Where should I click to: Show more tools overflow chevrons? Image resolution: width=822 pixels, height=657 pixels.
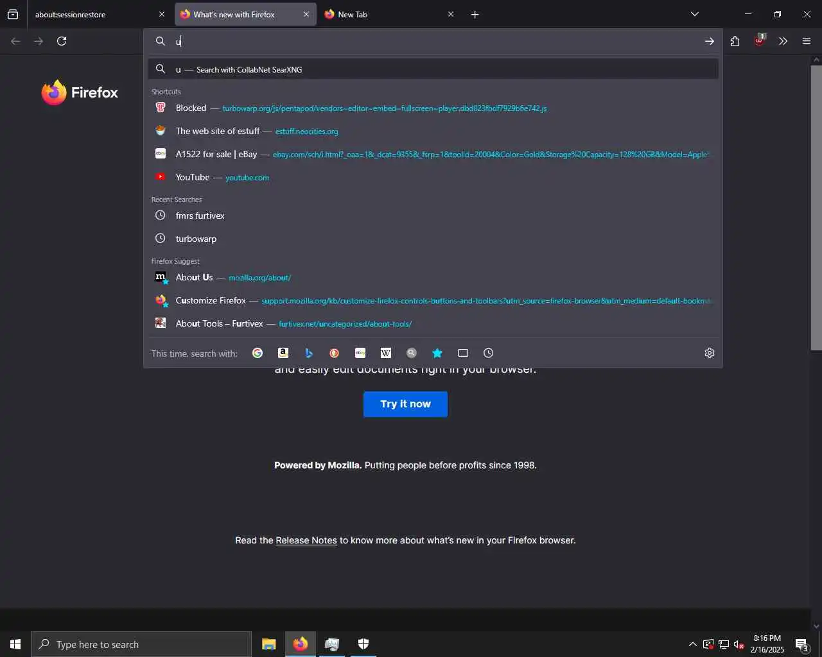783,41
